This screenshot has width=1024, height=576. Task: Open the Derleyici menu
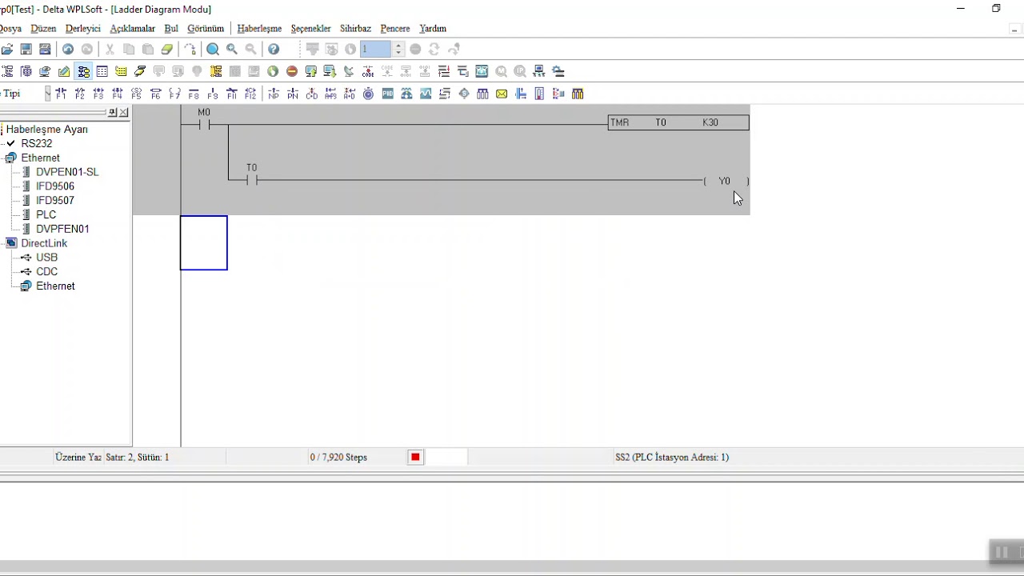click(83, 29)
